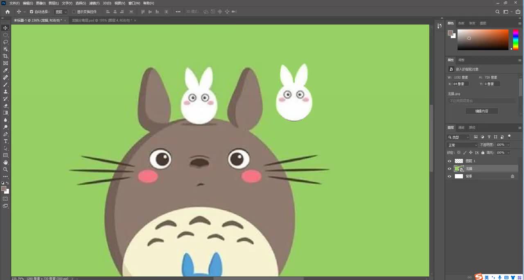Viewport: 524px width, 280px height.
Task: Select the Hand tool
Action: [x=5, y=162]
